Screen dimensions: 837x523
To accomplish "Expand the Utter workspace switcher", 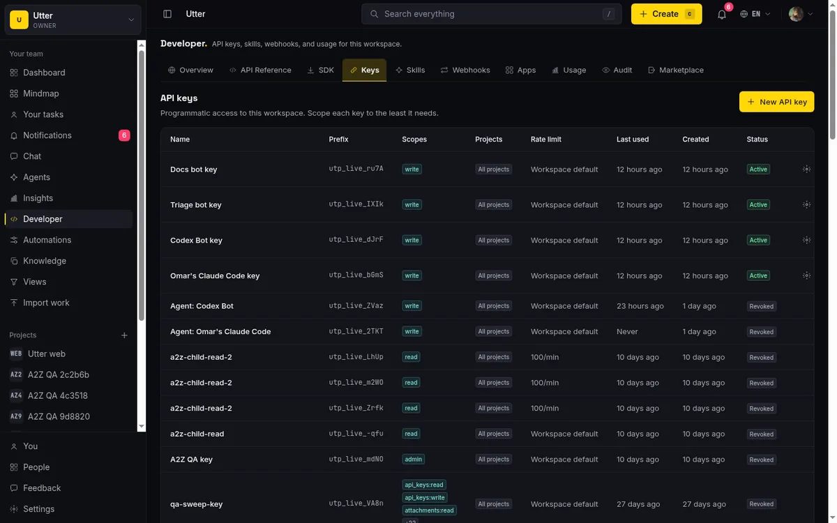I will 73,20.
